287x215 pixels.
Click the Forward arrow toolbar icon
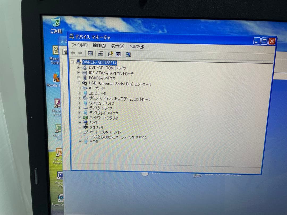pyautogui.click(x=80, y=53)
